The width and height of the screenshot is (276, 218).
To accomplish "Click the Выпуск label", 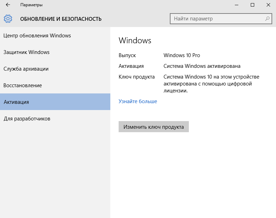I will (127, 55).
